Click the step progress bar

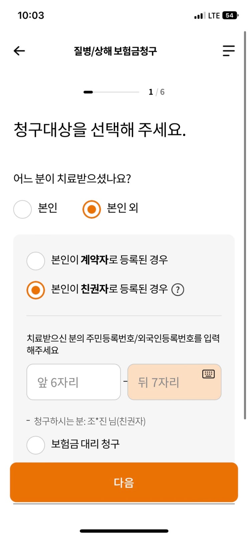click(x=111, y=92)
